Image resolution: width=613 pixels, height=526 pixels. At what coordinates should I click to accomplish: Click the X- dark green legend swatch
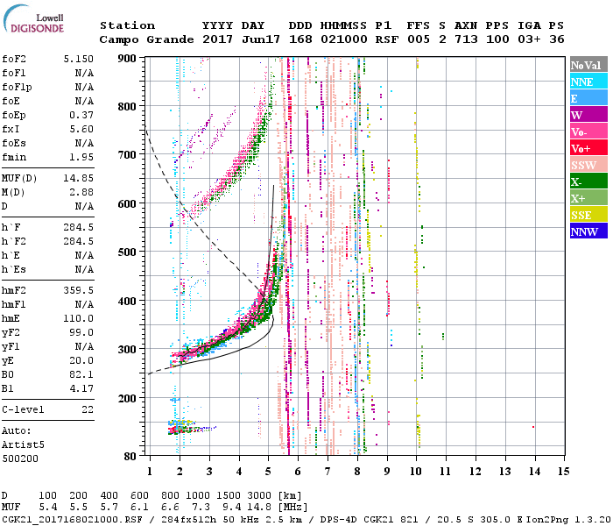[586, 182]
